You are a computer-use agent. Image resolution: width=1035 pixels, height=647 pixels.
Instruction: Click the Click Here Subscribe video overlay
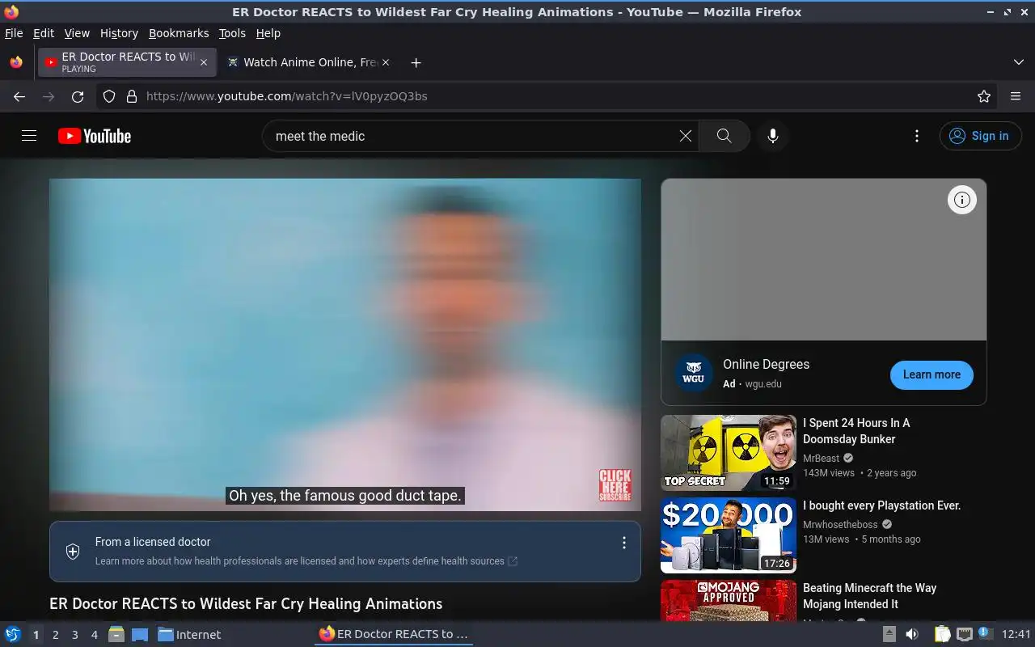pos(615,485)
